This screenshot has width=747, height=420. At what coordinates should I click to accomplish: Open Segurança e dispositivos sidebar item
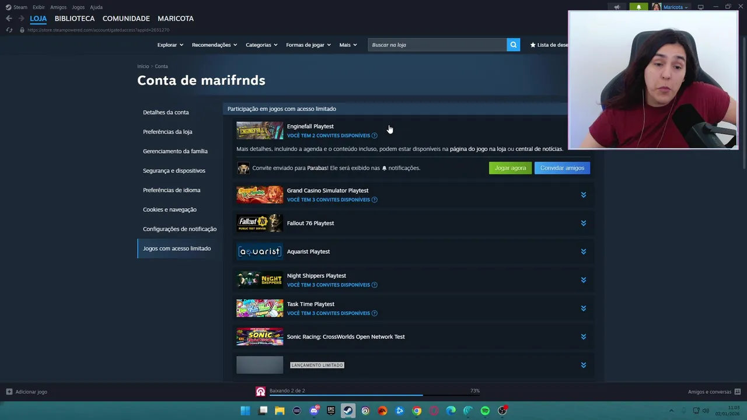pos(174,171)
